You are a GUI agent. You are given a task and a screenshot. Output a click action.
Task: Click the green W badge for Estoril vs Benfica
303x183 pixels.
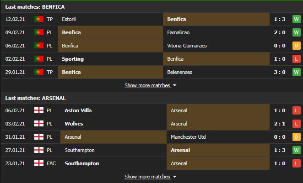point(296,19)
